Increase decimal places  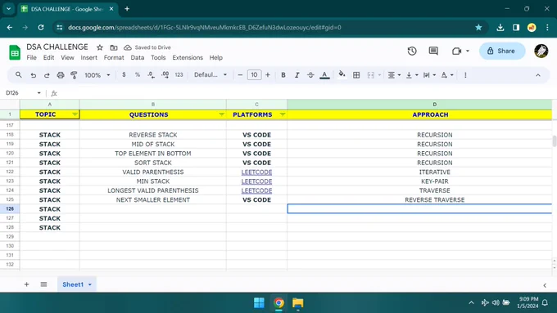165,75
